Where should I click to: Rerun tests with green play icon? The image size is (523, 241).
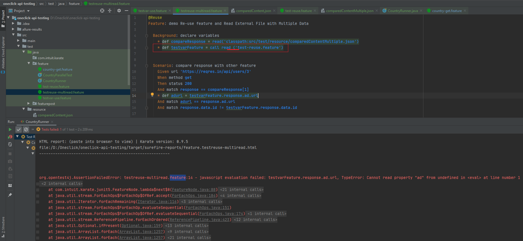tap(10, 130)
